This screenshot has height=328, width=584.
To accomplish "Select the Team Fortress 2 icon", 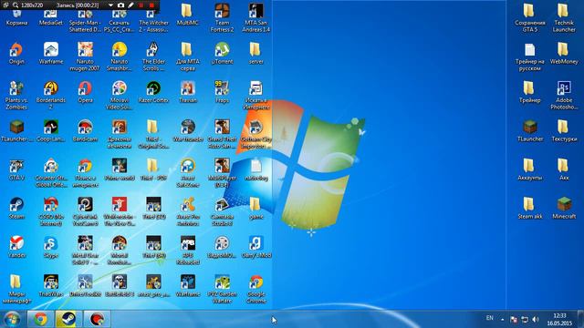I will click(x=222, y=18).
